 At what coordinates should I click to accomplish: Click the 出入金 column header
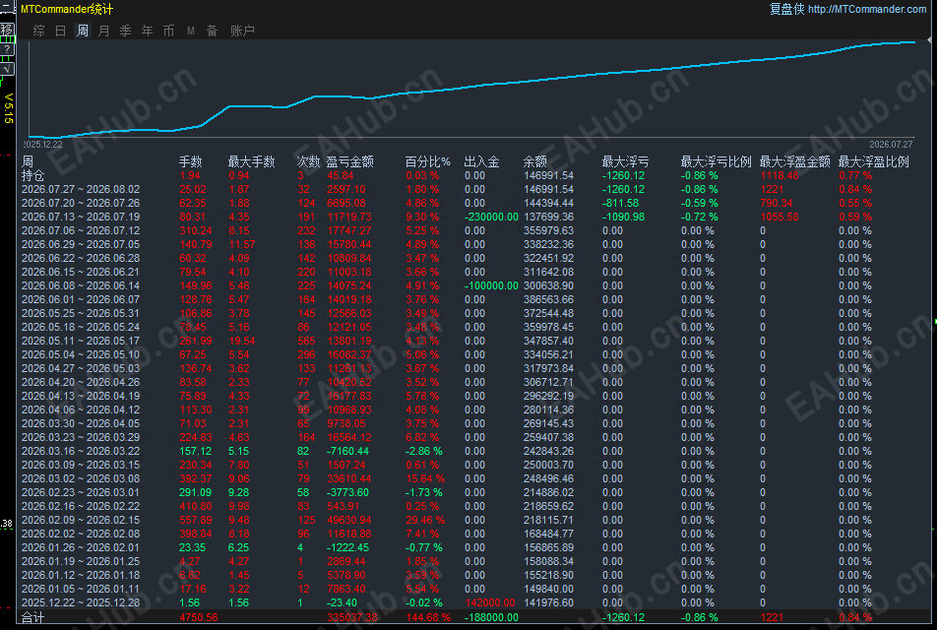(481, 161)
